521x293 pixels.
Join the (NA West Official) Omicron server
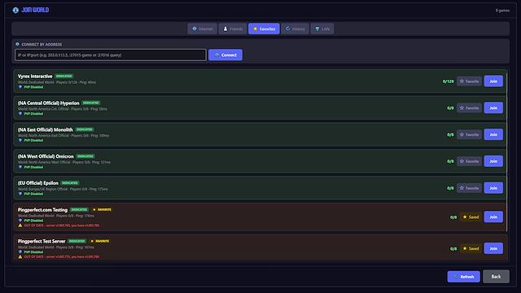[493, 161]
